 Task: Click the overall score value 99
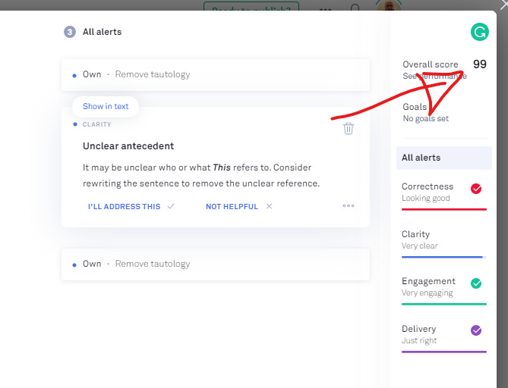click(x=479, y=64)
